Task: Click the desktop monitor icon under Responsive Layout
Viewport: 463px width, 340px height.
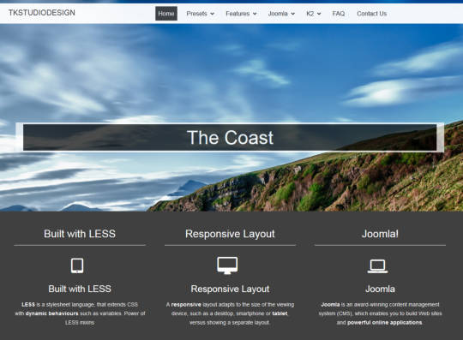Action: coord(227,265)
